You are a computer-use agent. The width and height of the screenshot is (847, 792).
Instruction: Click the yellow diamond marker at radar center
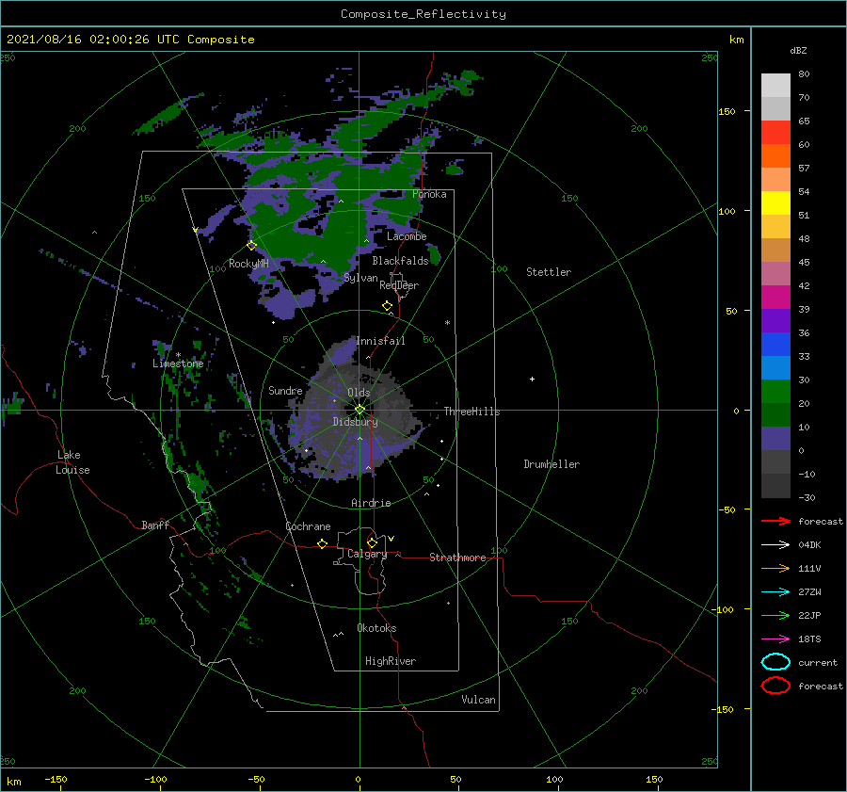360,410
